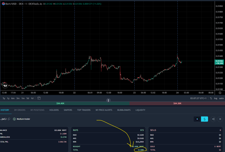Open the Trade History tab
Screen dimensions: 225x152
[x=5, y=110]
